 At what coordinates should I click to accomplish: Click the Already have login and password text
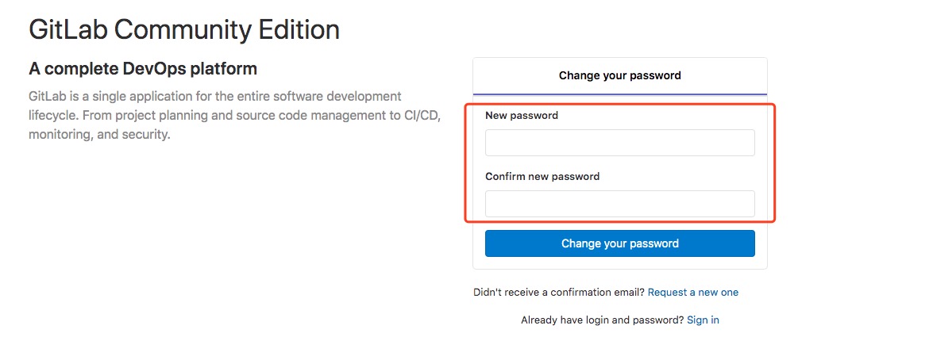click(x=602, y=320)
